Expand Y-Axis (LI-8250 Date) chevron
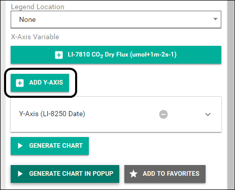Screen dimensions: 235x190 click(x=208, y=115)
